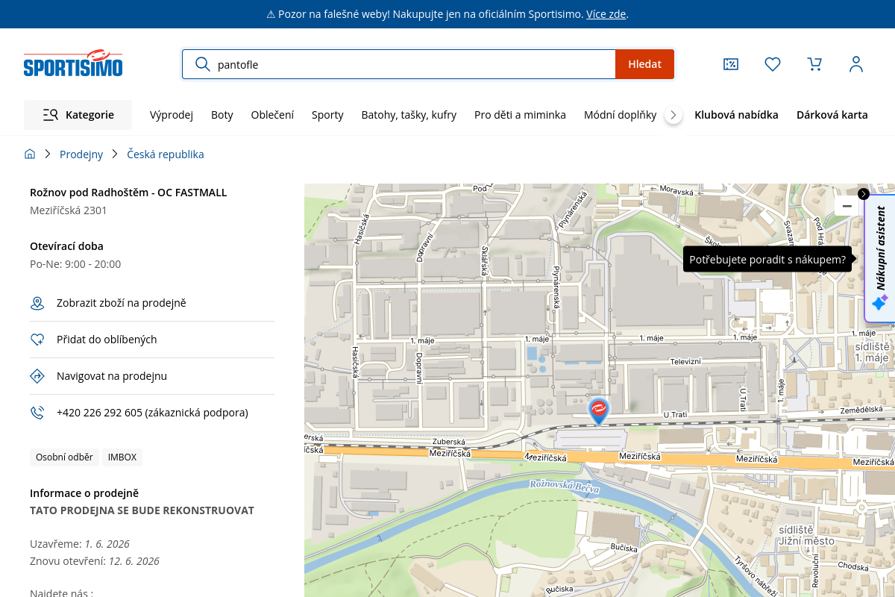Open Pro děti a miminka menu

(x=520, y=115)
